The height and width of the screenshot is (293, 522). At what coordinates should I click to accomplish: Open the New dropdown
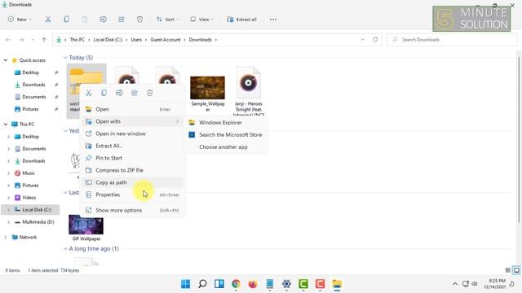point(20,20)
